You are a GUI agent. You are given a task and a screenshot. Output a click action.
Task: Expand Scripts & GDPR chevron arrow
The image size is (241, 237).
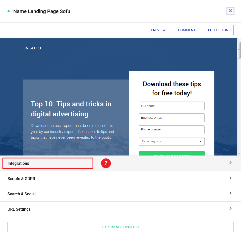230,178
